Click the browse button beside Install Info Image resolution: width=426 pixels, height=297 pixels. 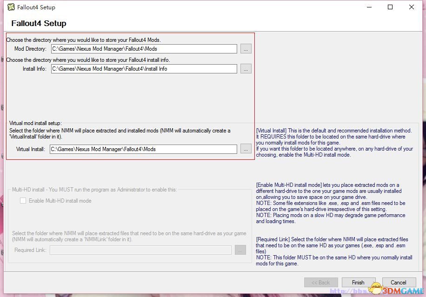click(x=246, y=69)
